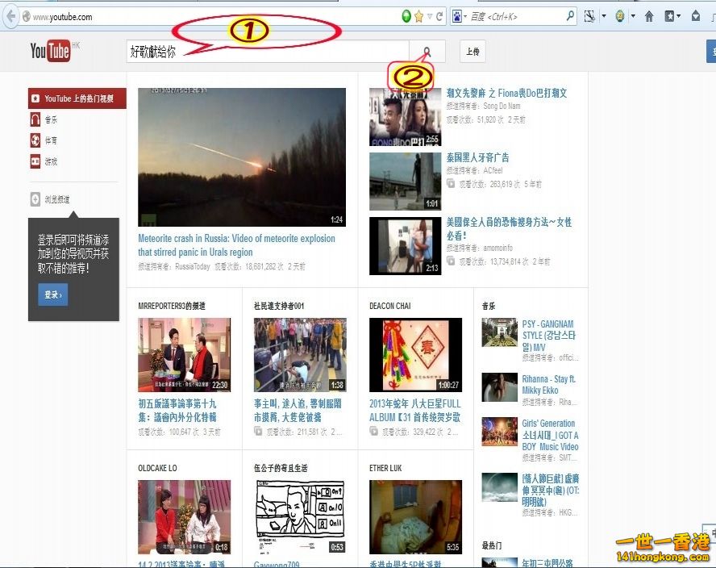Select the Games icon in sidebar
The height and width of the screenshot is (568, 716).
point(35,161)
